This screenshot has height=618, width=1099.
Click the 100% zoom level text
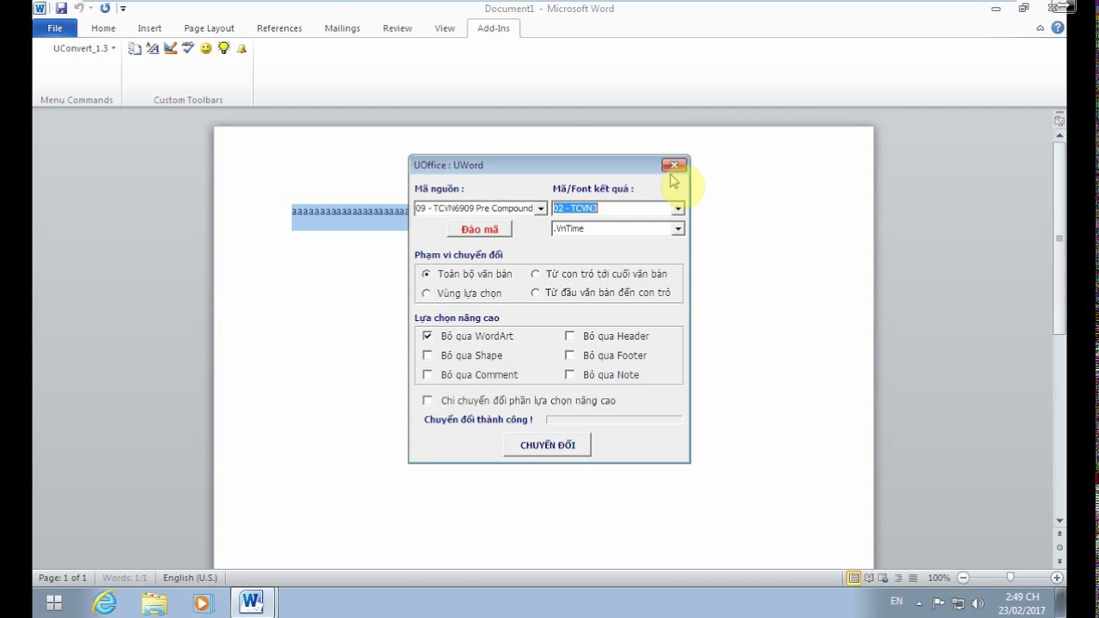click(938, 578)
